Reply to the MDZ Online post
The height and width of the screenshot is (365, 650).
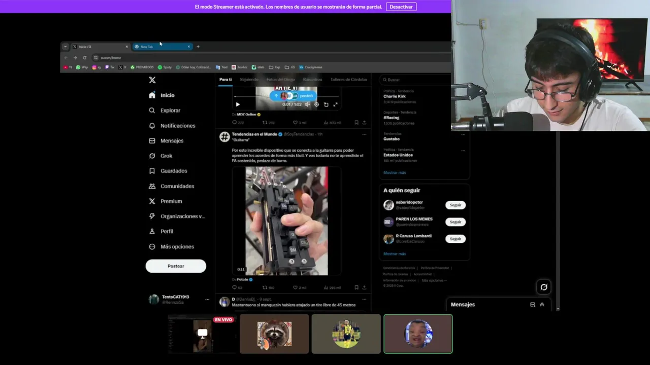pos(238,123)
